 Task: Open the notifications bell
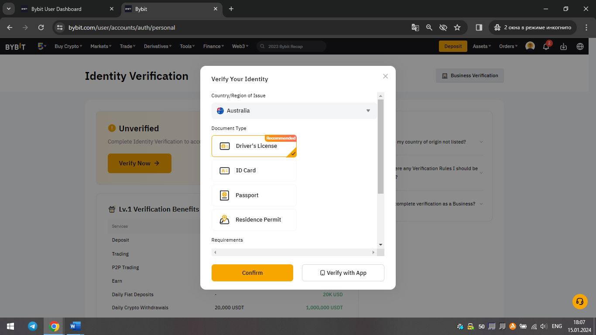click(546, 46)
